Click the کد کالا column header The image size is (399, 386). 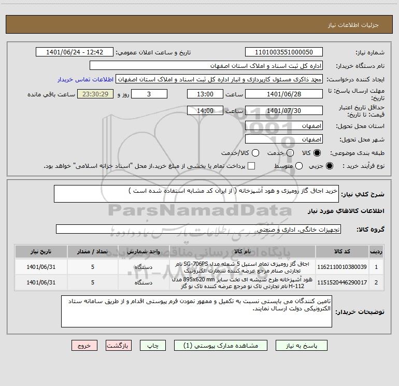pyautogui.click(x=342, y=251)
